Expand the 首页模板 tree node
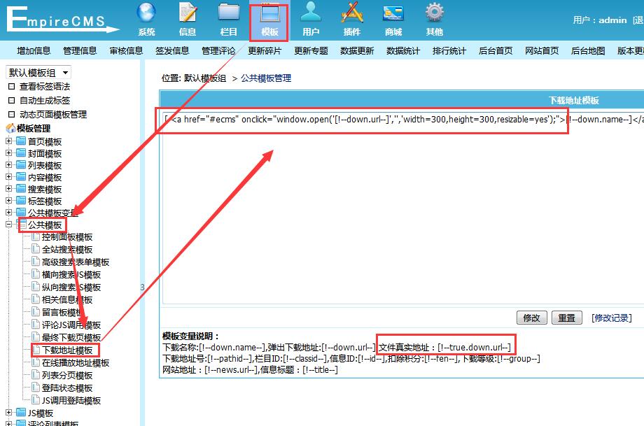This screenshot has height=426, width=644. [9, 141]
